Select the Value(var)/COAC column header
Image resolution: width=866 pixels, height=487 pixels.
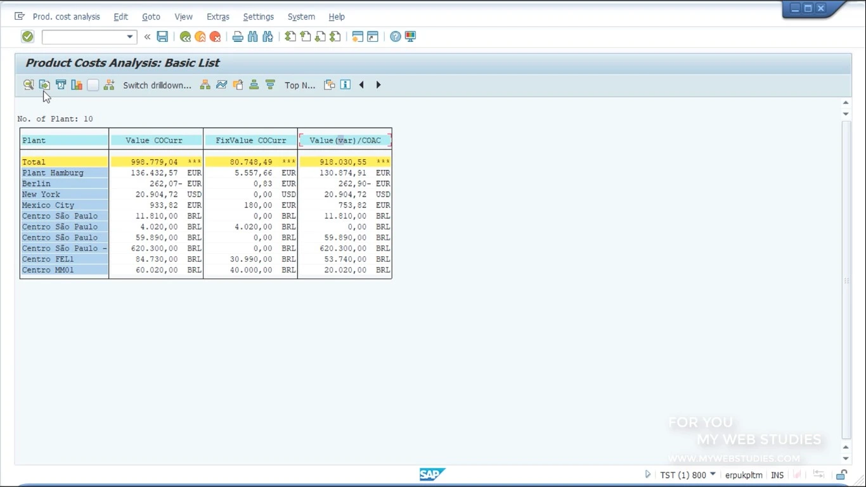(x=345, y=140)
